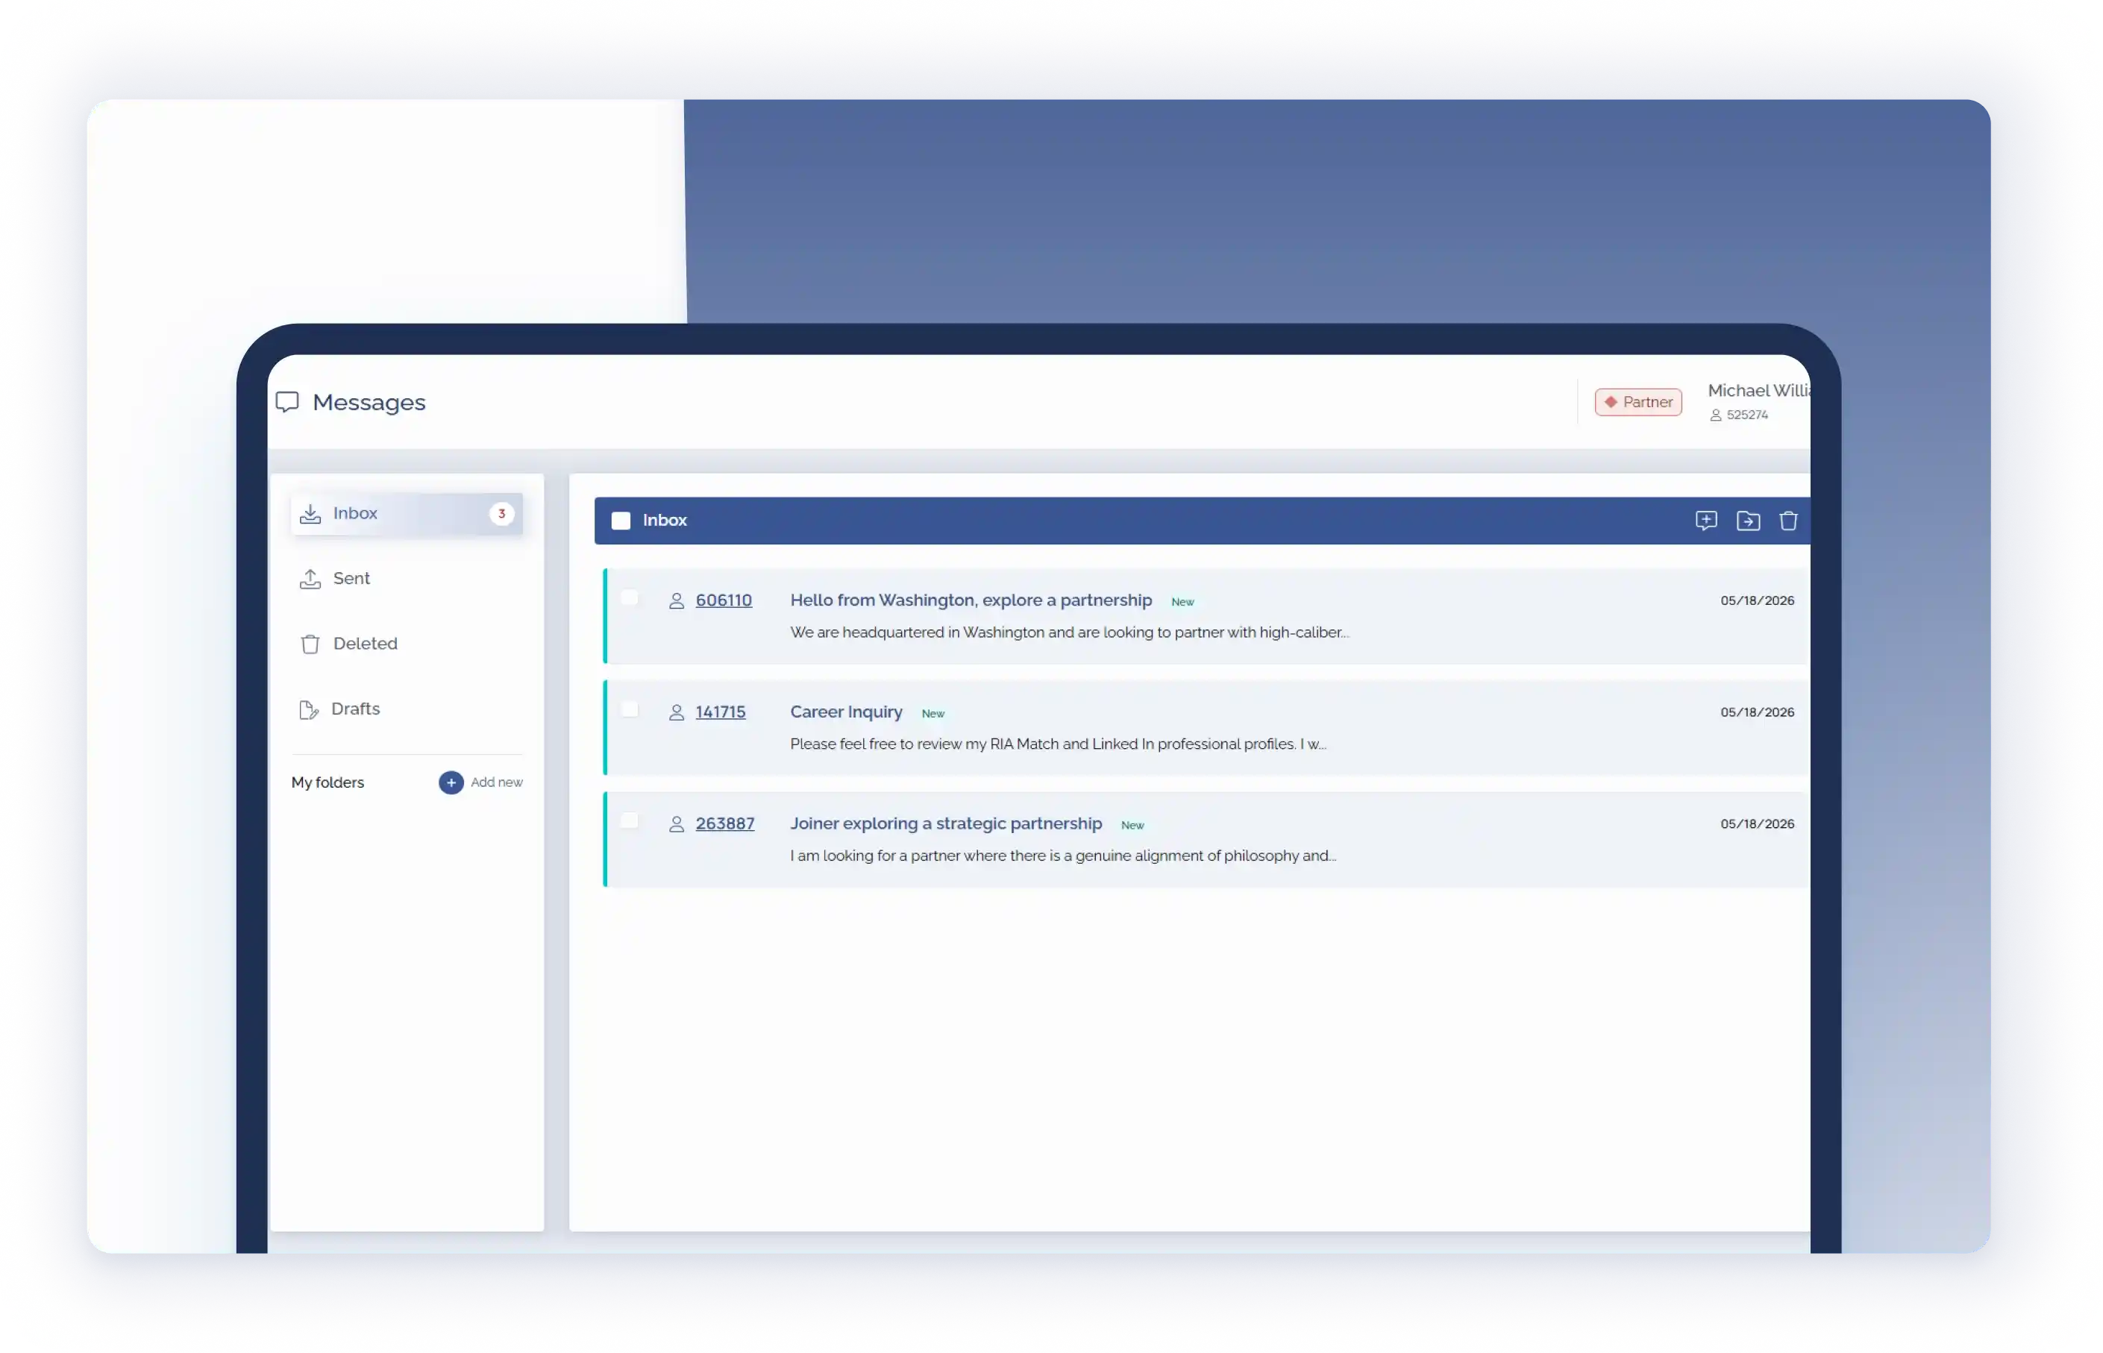Click the move to folder icon
The width and height of the screenshot is (2103, 1353).
(x=1748, y=521)
